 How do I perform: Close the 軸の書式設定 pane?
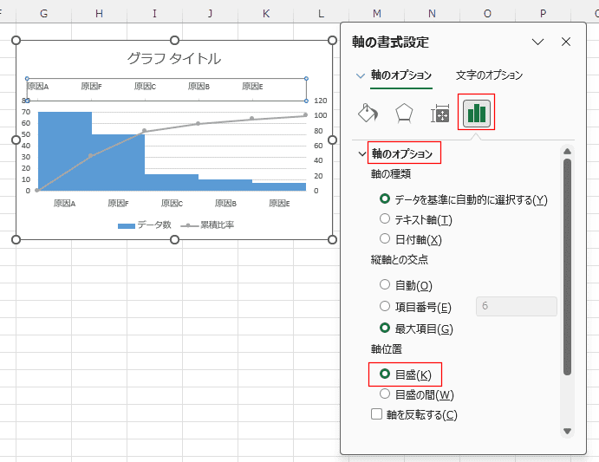click(x=566, y=42)
